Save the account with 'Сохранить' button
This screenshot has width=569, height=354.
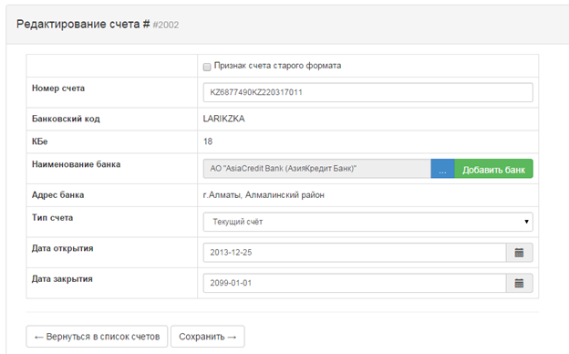(x=208, y=337)
